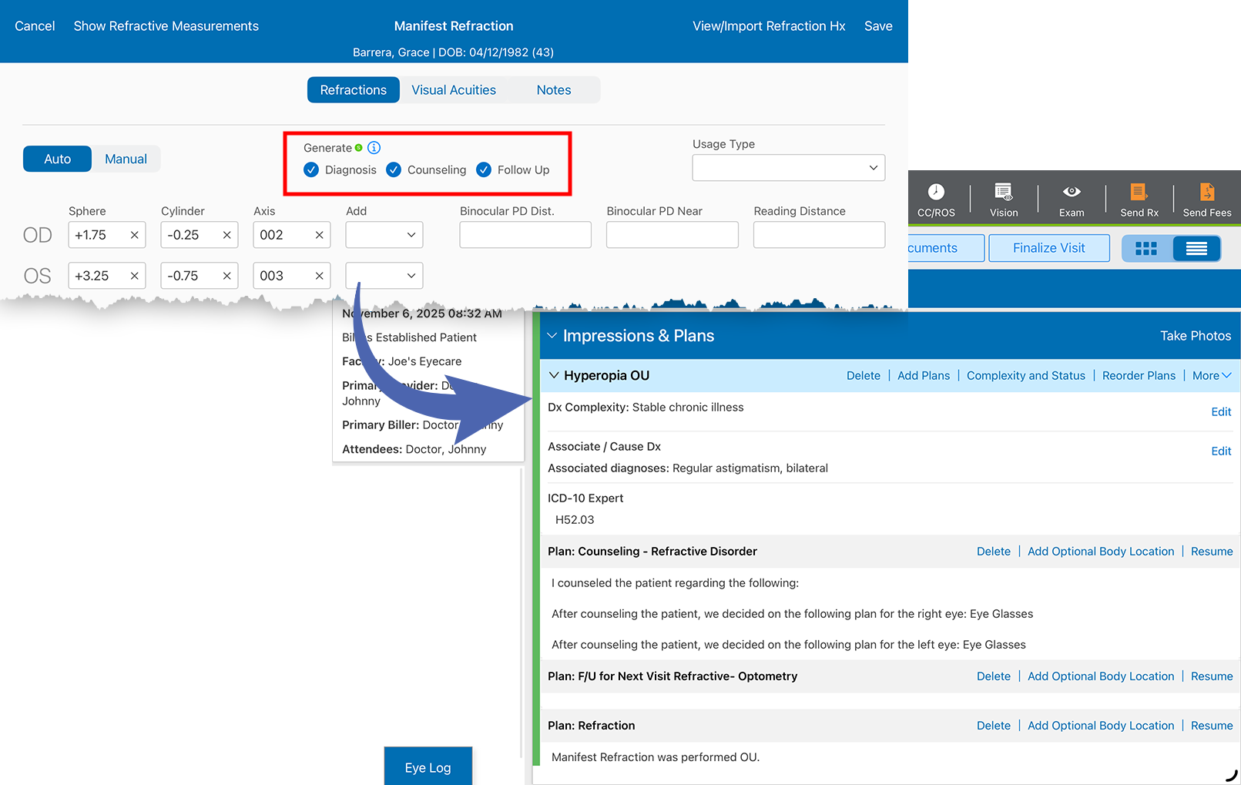Switch to grid view layout
This screenshot has width=1241, height=785.
(1146, 248)
